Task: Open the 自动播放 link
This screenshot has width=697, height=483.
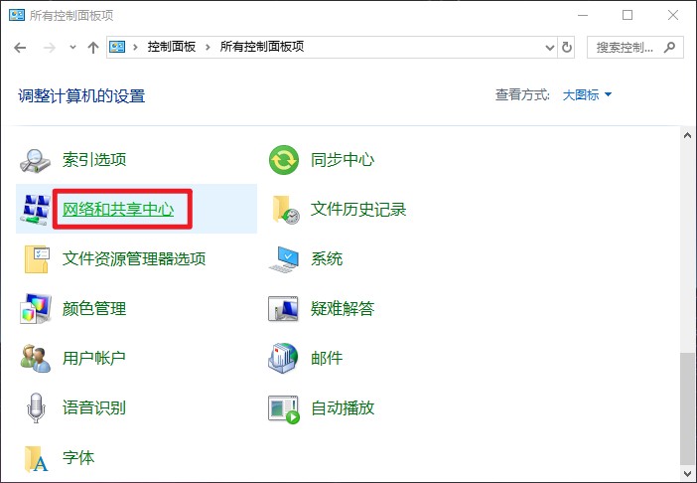Action: click(x=343, y=407)
